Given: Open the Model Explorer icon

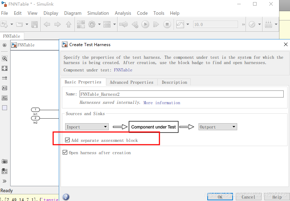Looking at the screenshot, I should 107,24.
